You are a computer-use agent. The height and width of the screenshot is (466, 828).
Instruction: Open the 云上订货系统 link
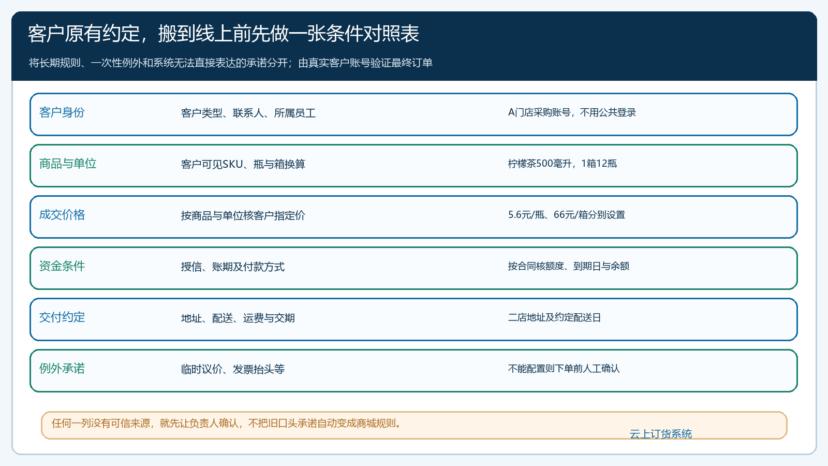(x=660, y=434)
